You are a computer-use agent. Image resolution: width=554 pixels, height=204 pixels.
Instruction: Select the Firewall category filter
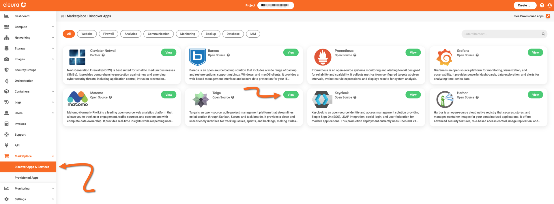[108, 34]
